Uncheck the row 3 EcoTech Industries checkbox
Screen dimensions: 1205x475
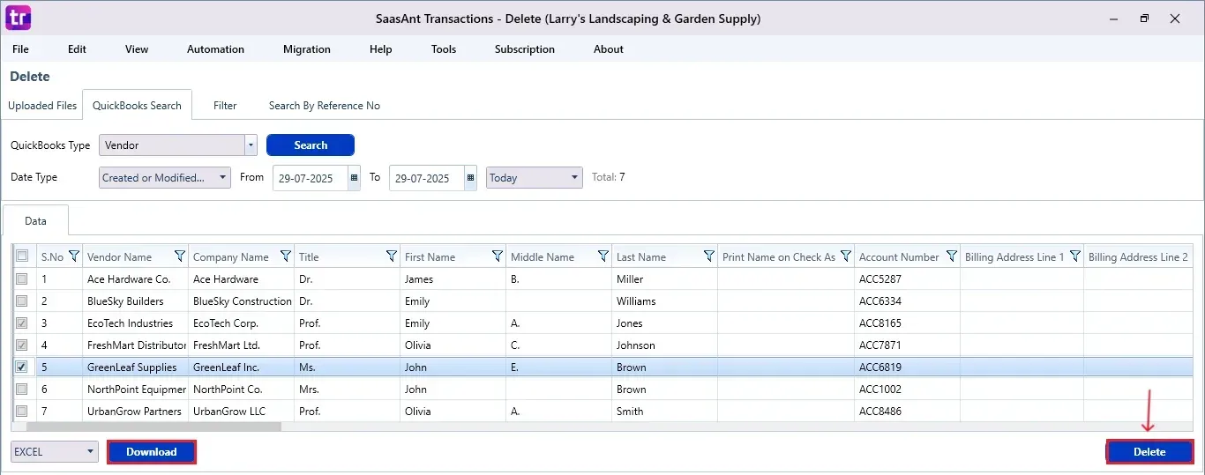point(22,323)
